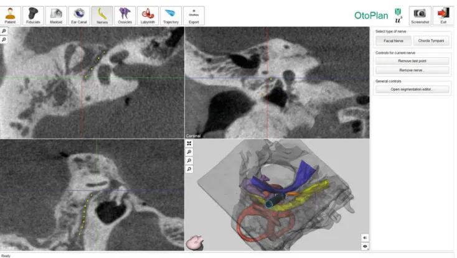The image size is (457, 258).
Task: Choose Chorda Tympani as nerve type
Action: pos(431,41)
